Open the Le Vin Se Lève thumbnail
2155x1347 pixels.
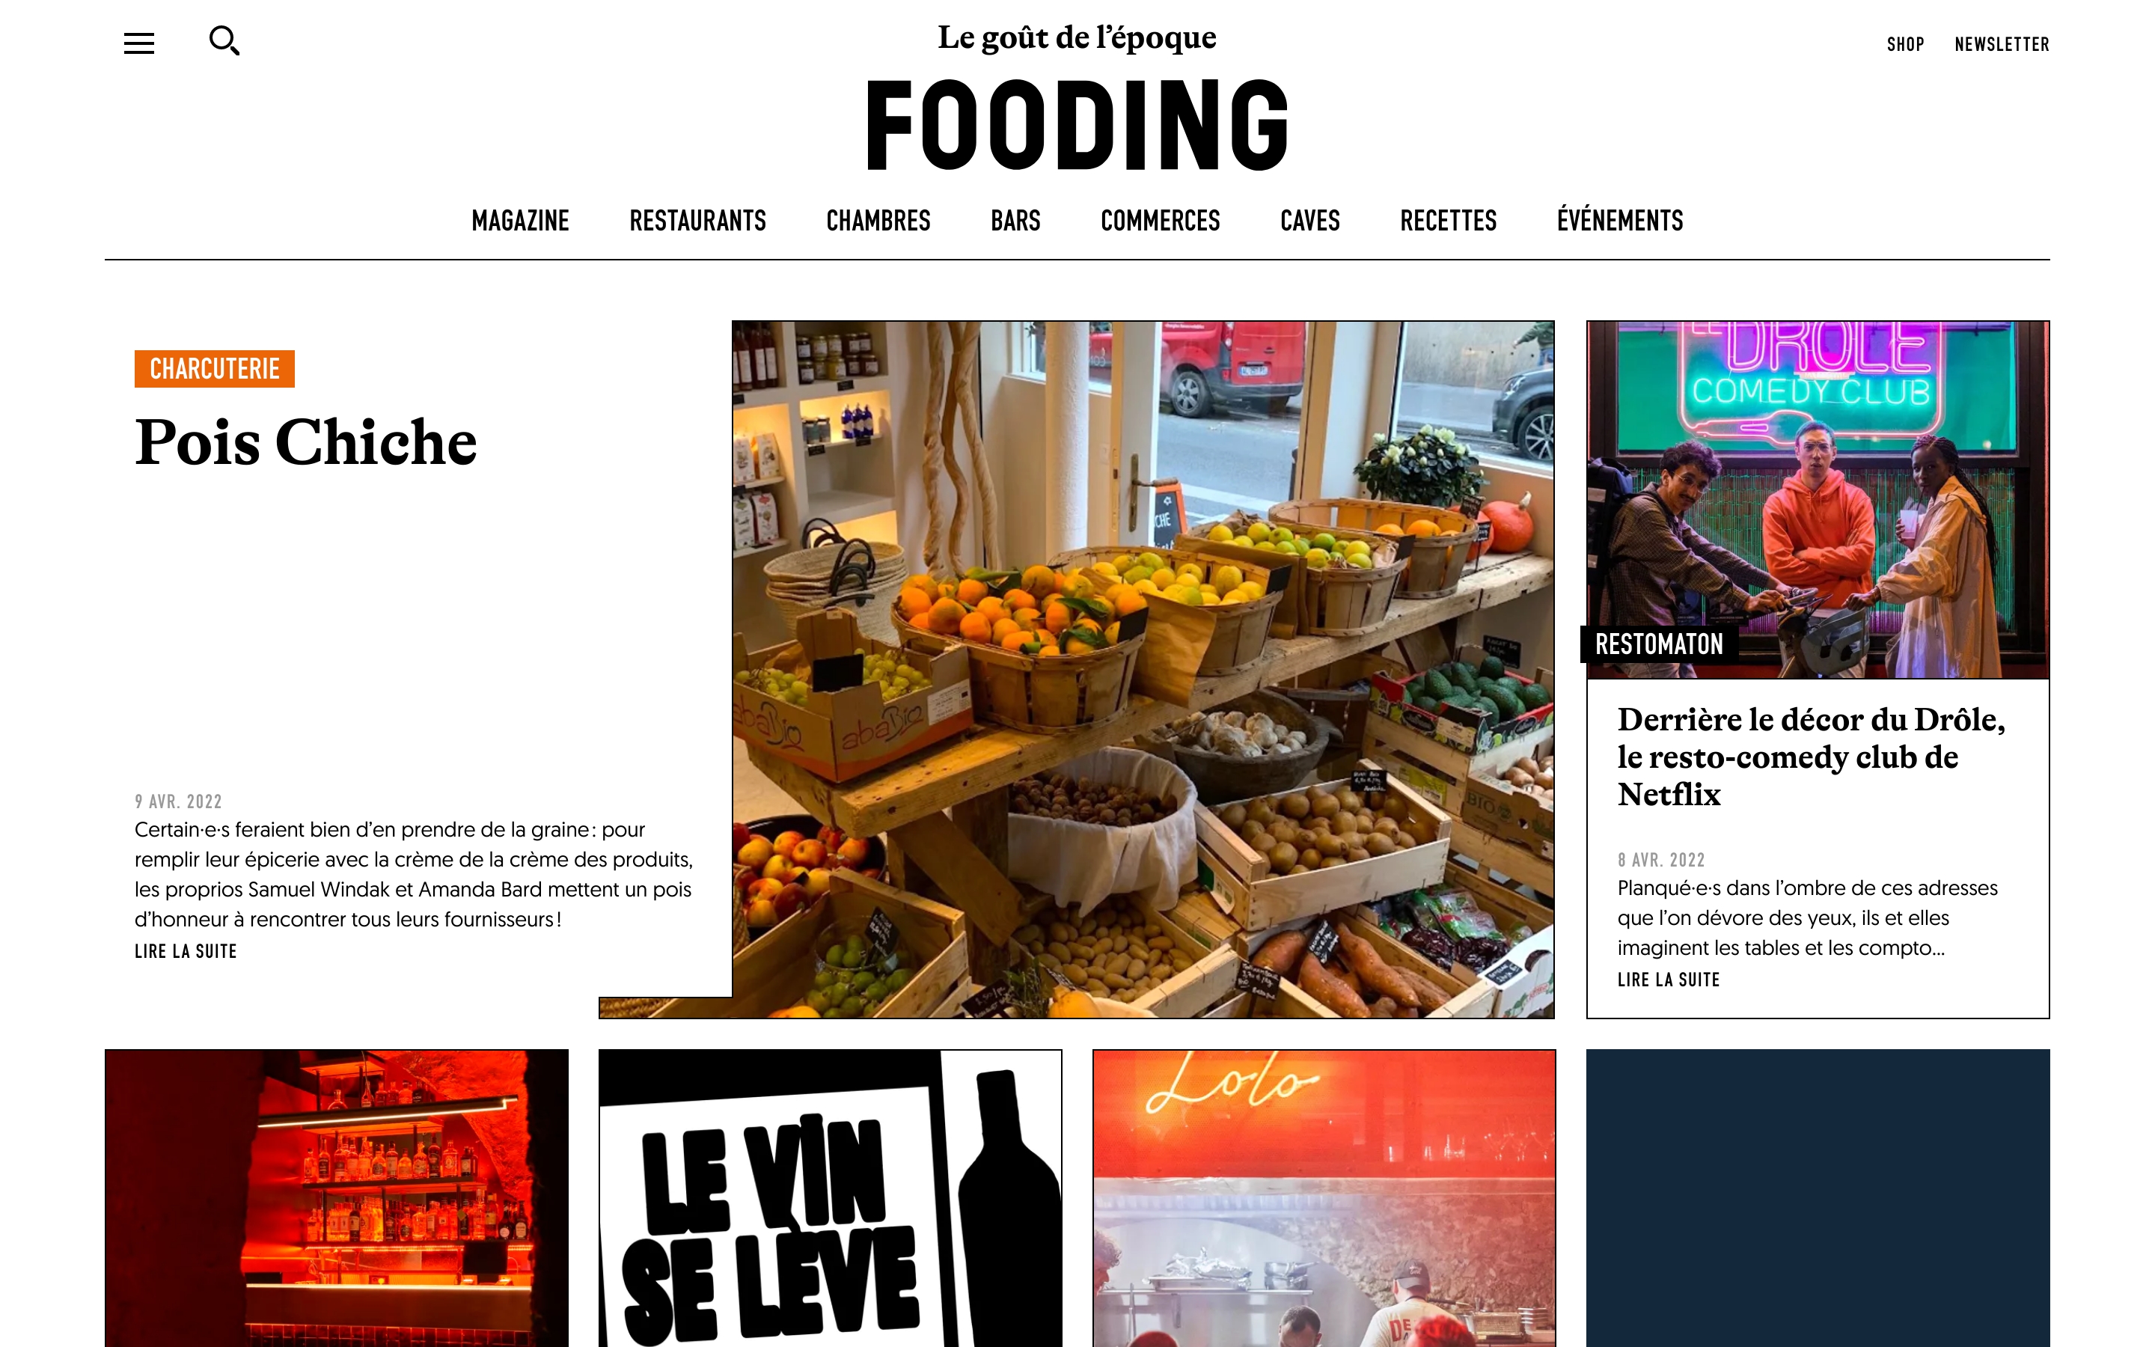click(x=830, y=1198)
